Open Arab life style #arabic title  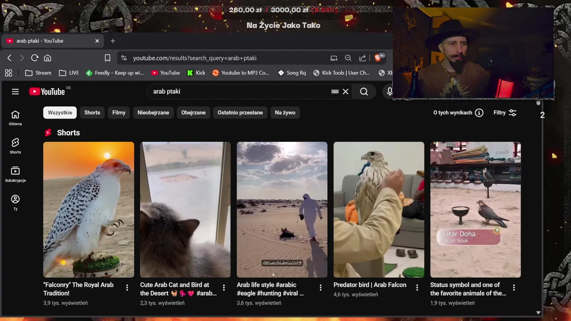tap(270, 289)
